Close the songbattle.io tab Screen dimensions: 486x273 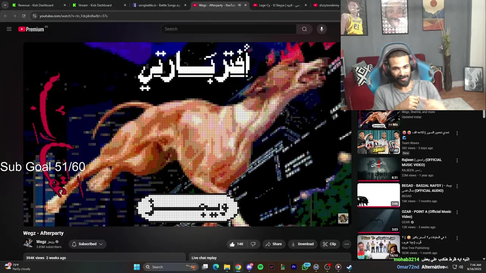coord(185,5)
